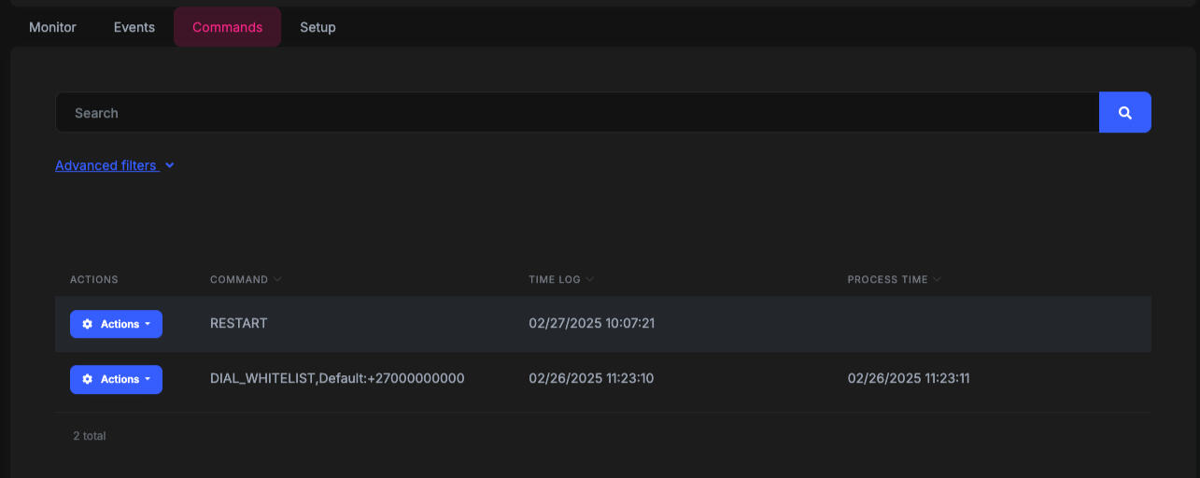Screen dimensions: 1200x478
Task: Focus the Search input field
Action: [576, 113]
